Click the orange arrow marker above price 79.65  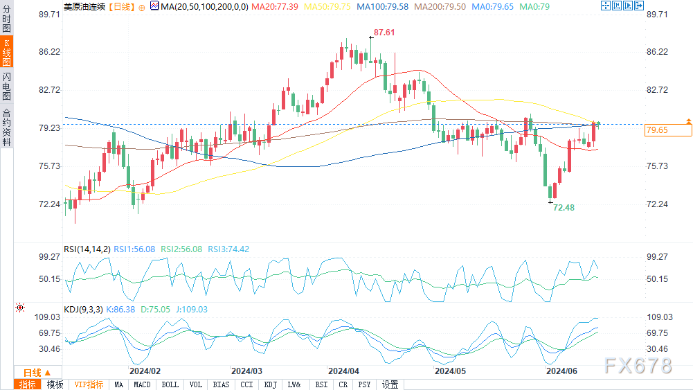coord(687,121)
